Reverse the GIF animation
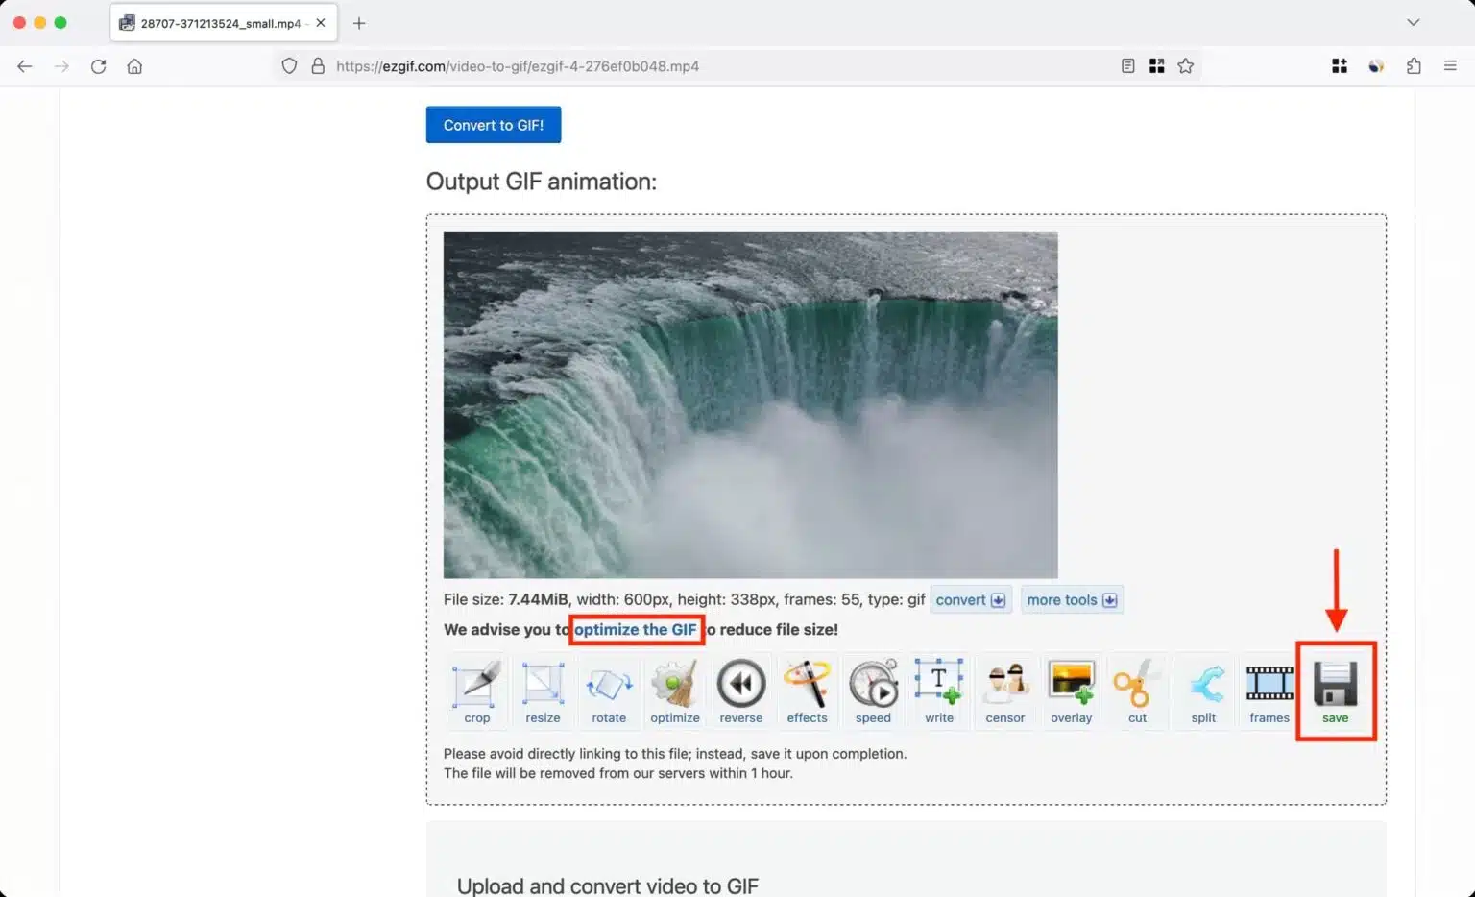 (740, 690)
